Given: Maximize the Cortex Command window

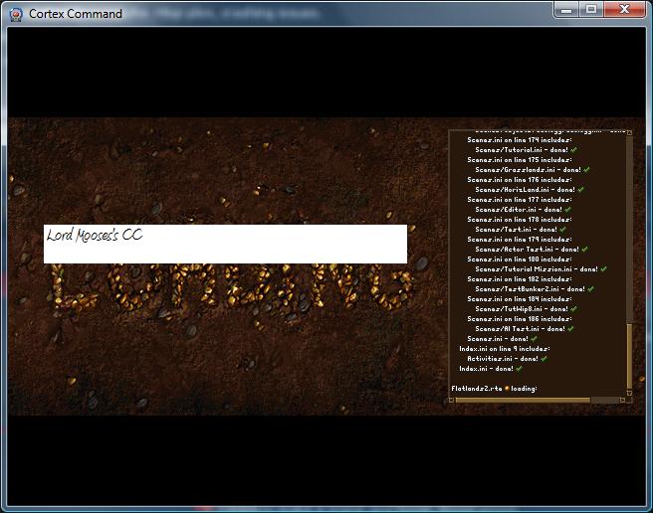Looking at the screenshot, I should point(591,10).
